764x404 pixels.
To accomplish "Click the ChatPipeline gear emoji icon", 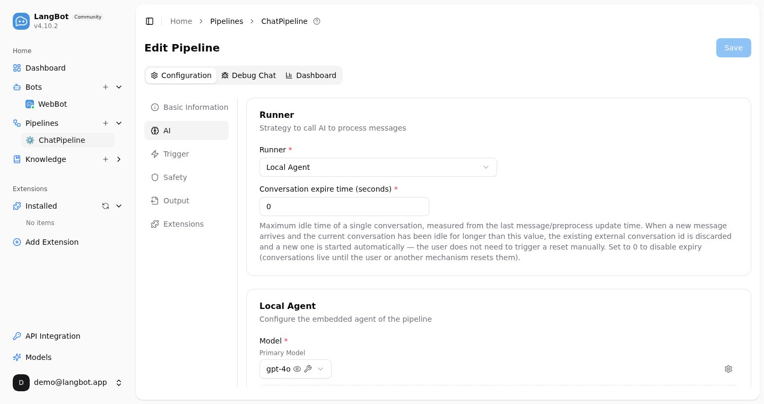I will 30,140.
